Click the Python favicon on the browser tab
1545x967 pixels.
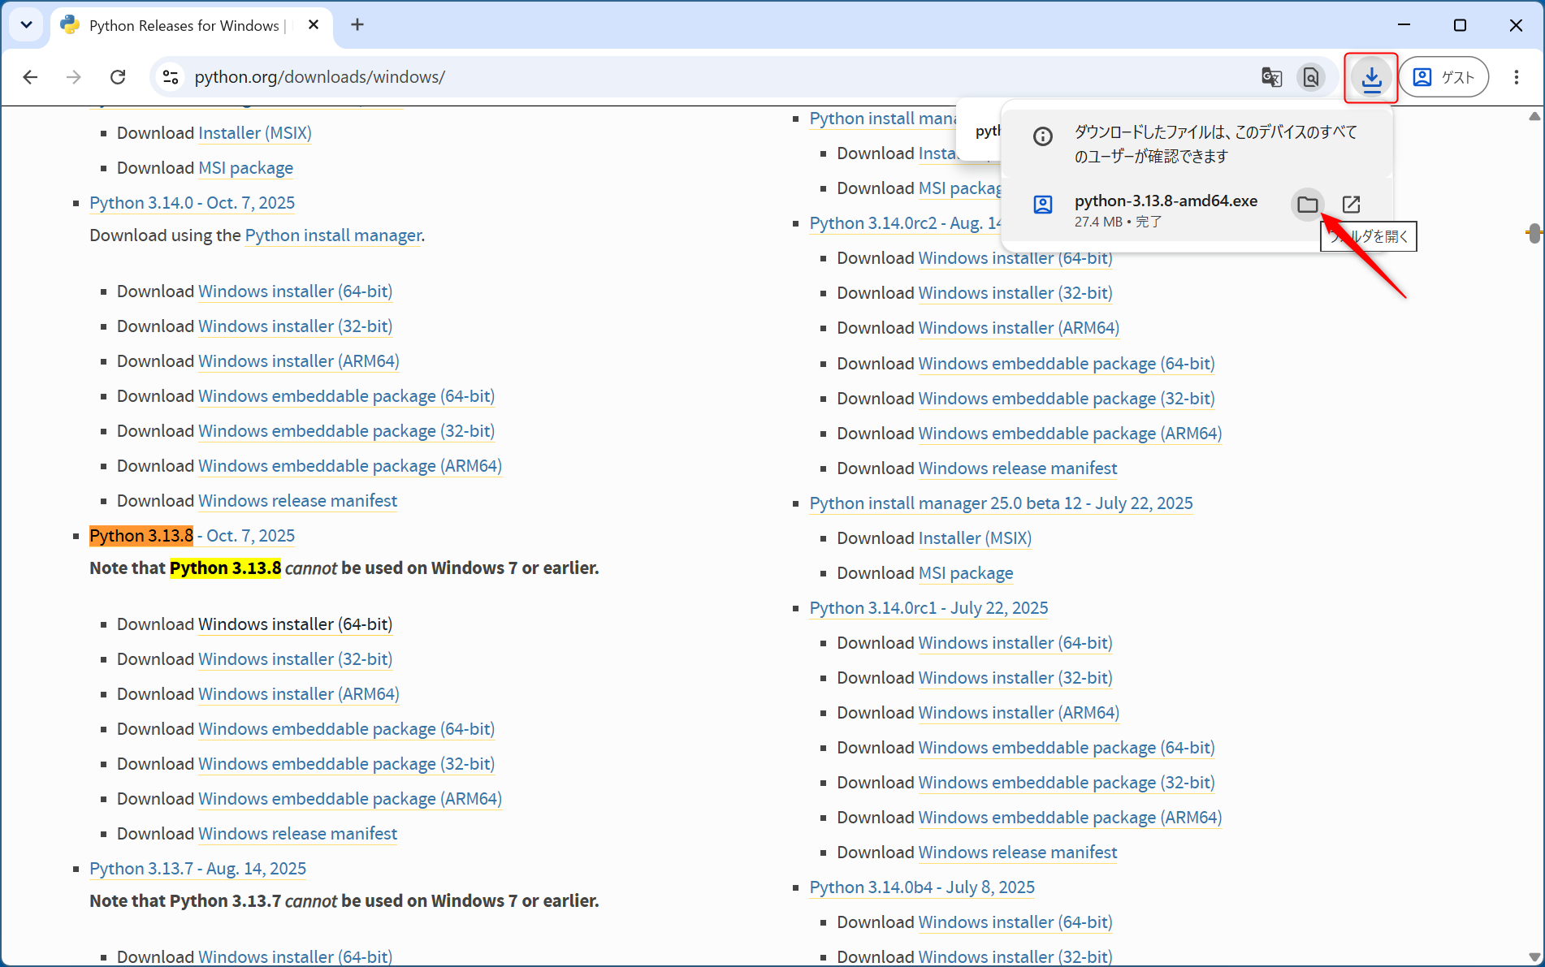[x=70, y=25]
